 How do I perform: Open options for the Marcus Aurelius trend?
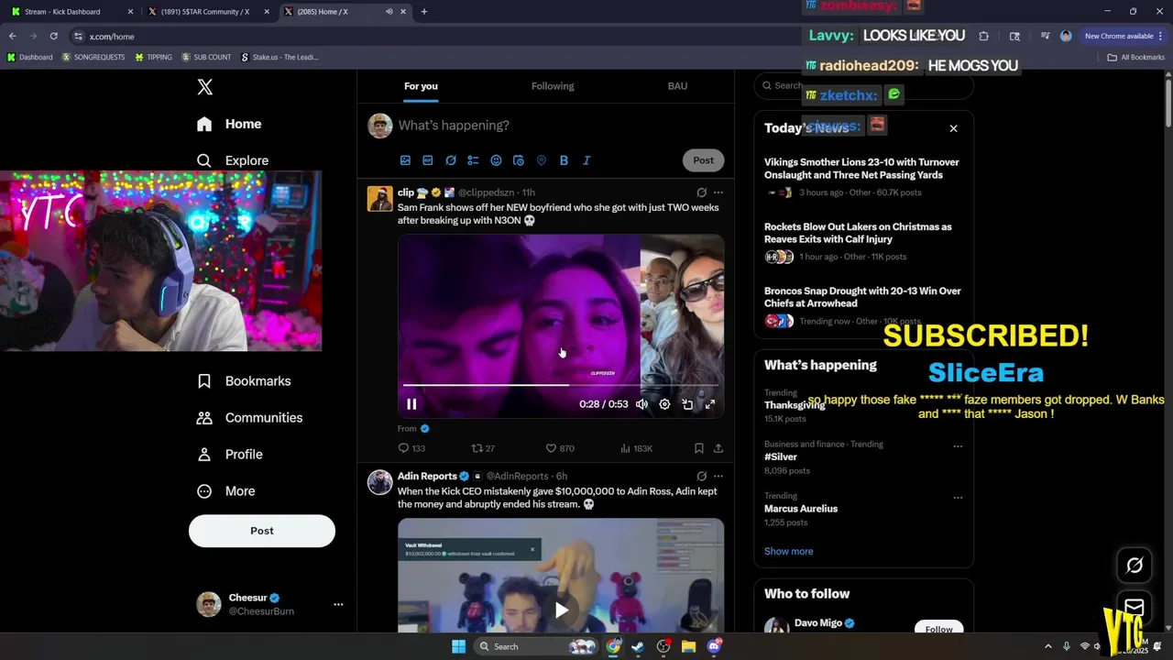click(x=958, y=498)
